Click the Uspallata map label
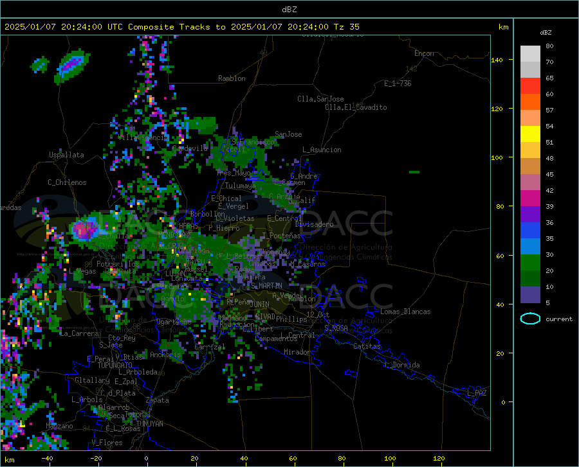The image size is (579, 467). pyautogui.click(x=66, y=155)
